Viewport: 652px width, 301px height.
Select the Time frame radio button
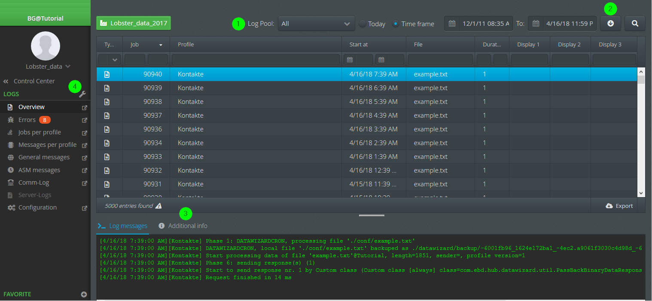tap(396, 24)
